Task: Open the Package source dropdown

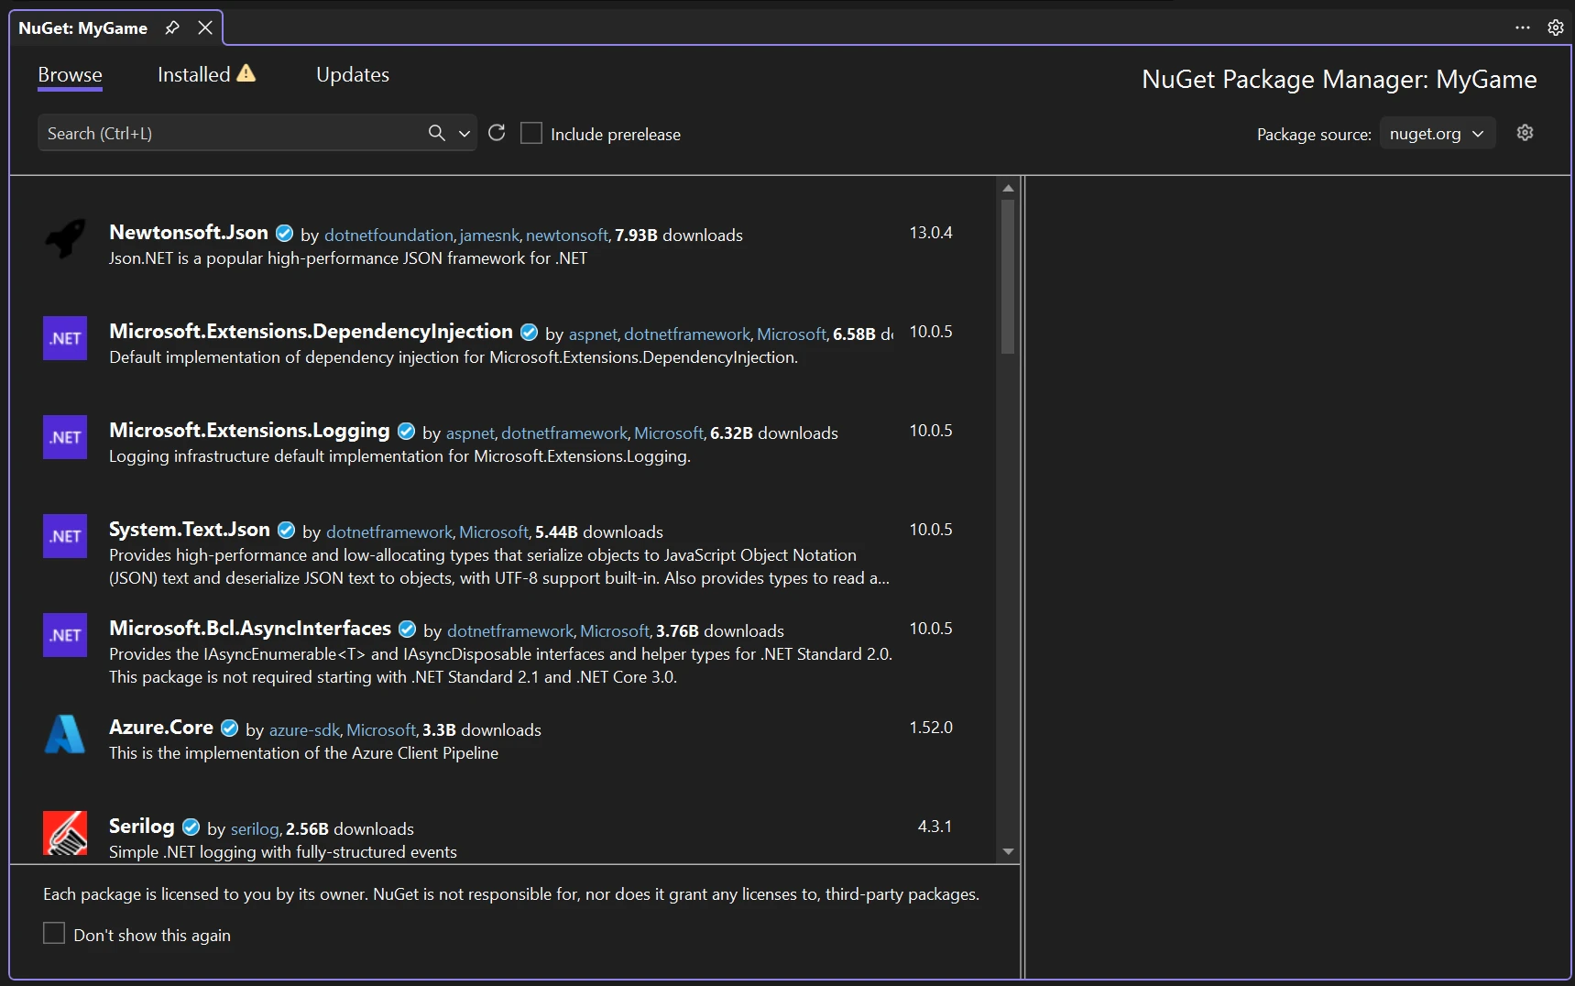Action: pyautogui.click(x=1438, y=133)
